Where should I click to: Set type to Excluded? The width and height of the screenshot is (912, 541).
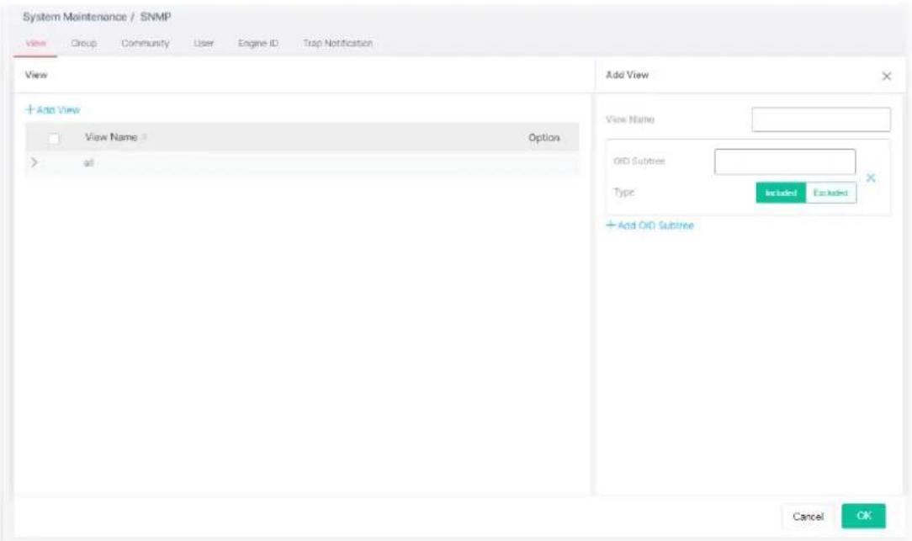[x=830, y=194]
